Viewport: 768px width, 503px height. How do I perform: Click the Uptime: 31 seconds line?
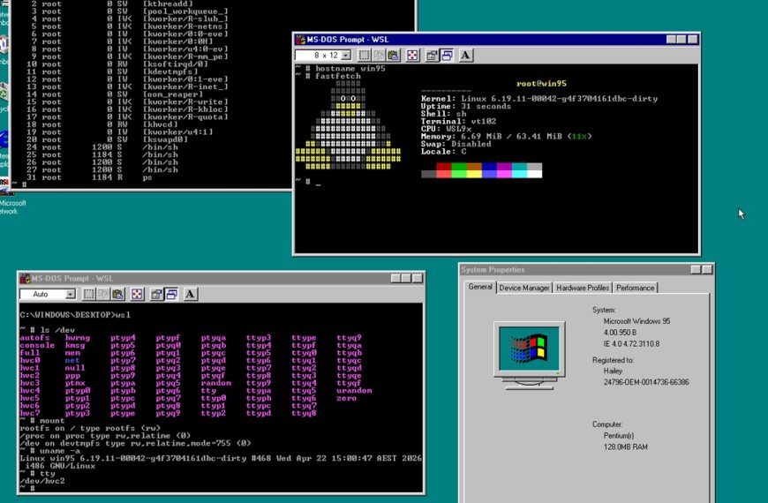466,106
